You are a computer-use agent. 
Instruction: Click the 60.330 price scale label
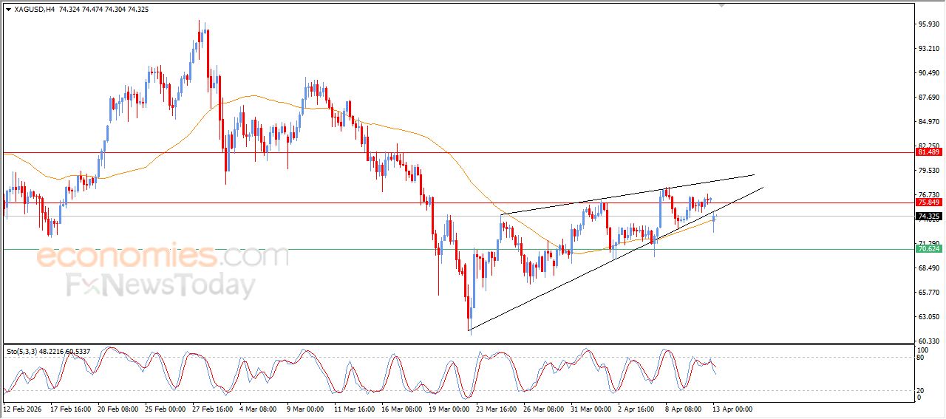point(928,341)
